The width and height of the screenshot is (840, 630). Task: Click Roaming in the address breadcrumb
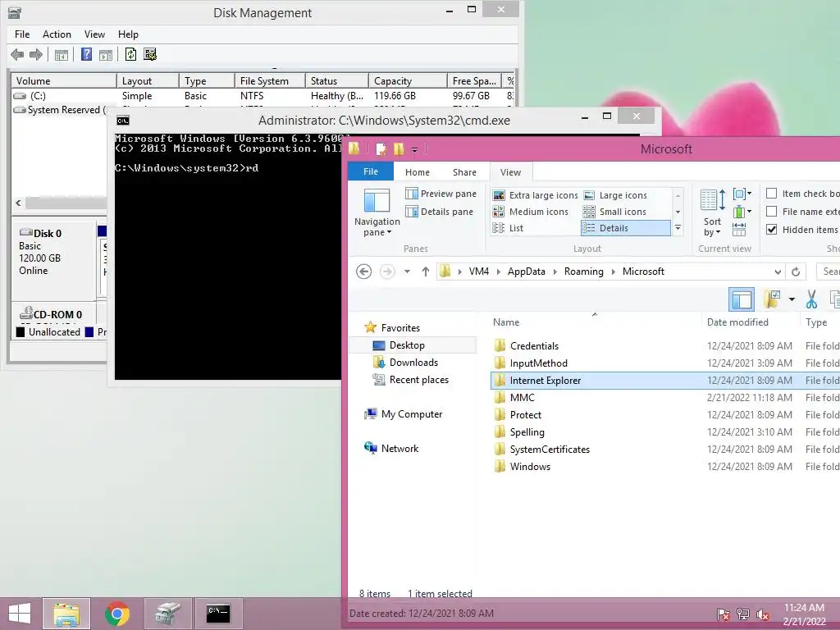point(583,272)
